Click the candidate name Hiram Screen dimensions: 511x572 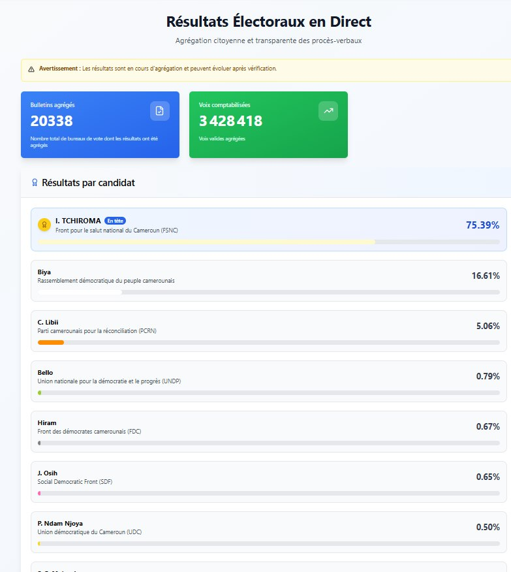(47, 423)
